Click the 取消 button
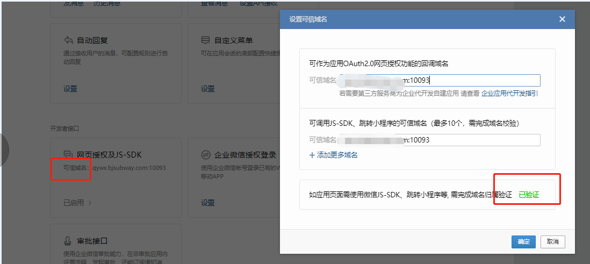Viewport: 590px width, 264px height. [x=553, y=242]
